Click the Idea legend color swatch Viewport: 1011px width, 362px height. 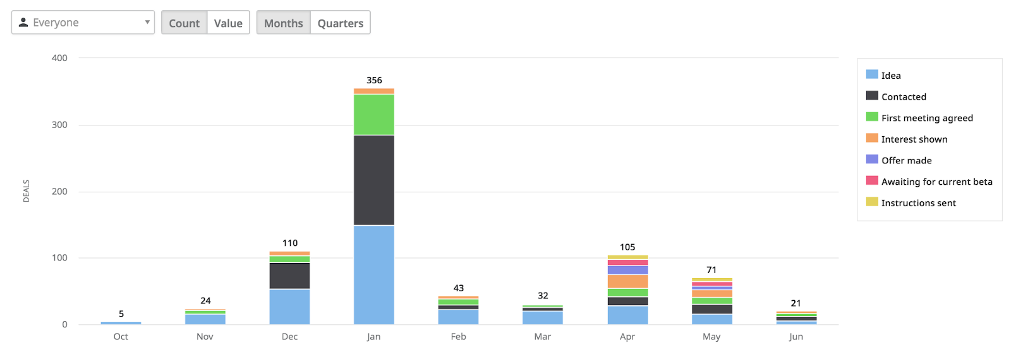coord(872,74)
